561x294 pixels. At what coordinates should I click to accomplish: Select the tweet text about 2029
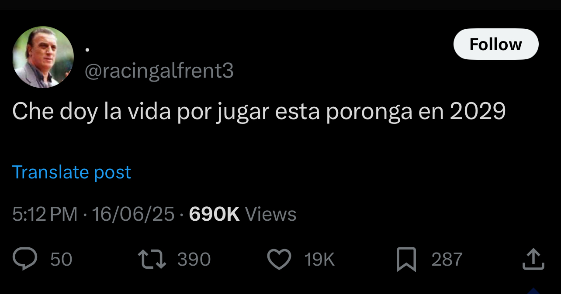(259, 112)
